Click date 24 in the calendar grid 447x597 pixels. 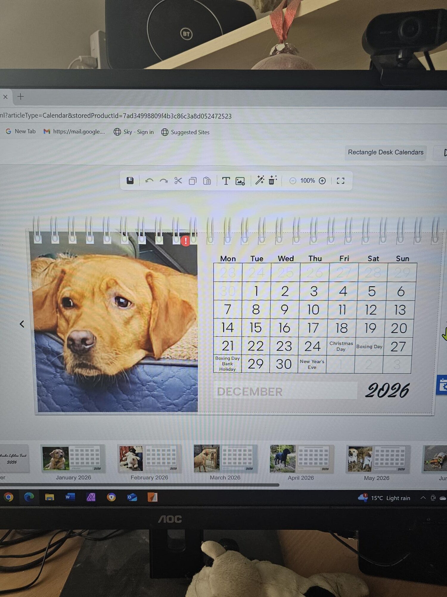tap(312, 346)
